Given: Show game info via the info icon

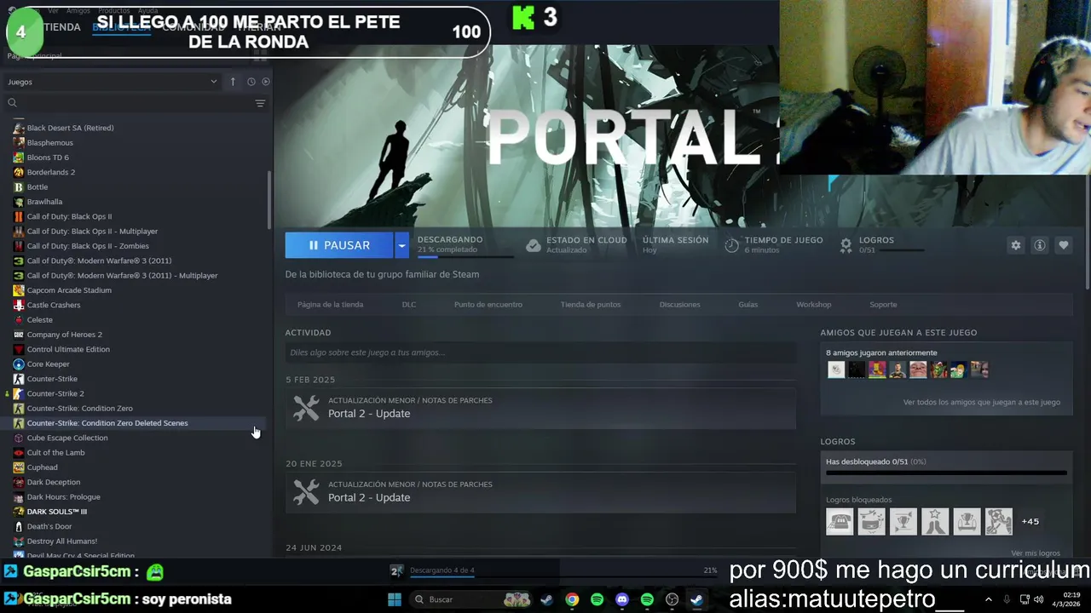Looking at the screenshot, I should coord(1040,245).
